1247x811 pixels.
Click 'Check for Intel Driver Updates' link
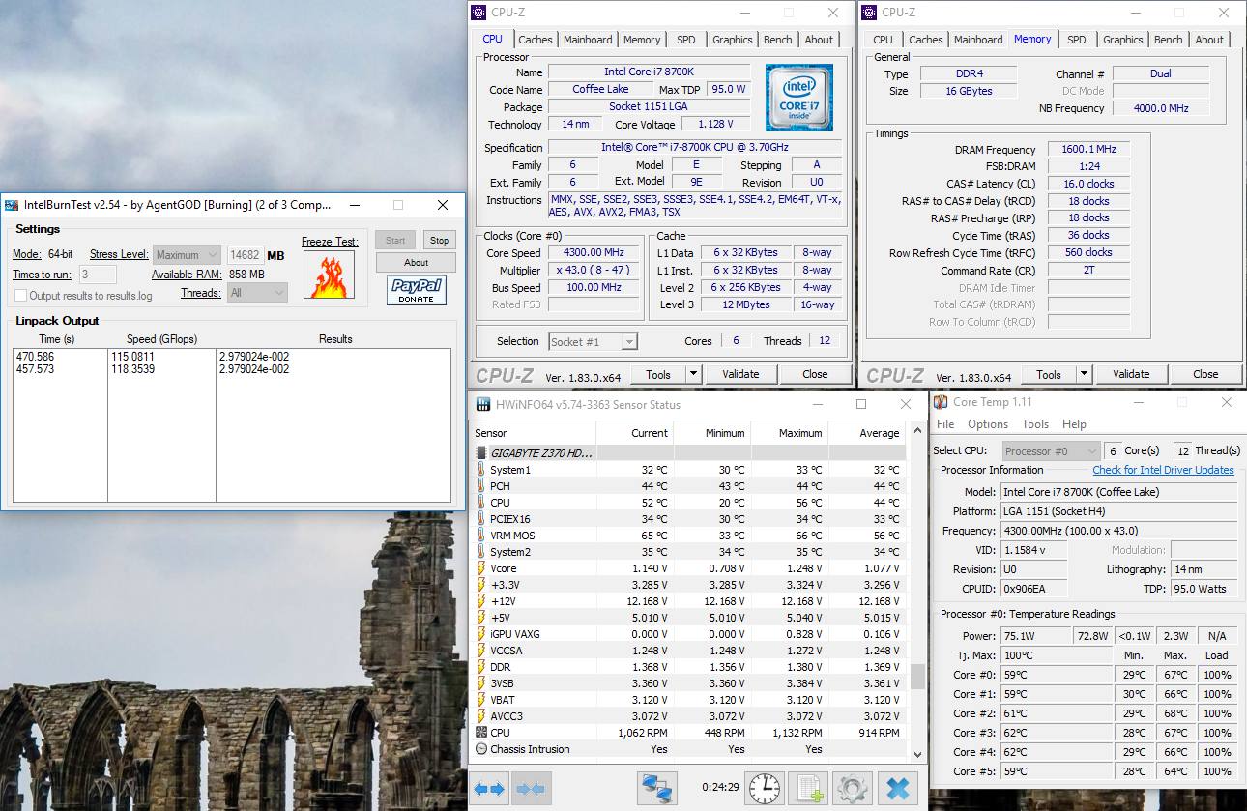pos(1163,470)
